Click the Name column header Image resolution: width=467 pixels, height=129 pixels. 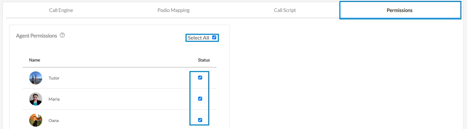tap(34, 60)
